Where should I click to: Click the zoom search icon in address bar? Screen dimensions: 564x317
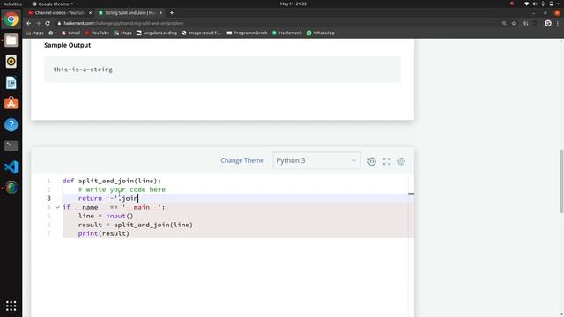pos(504,23)
